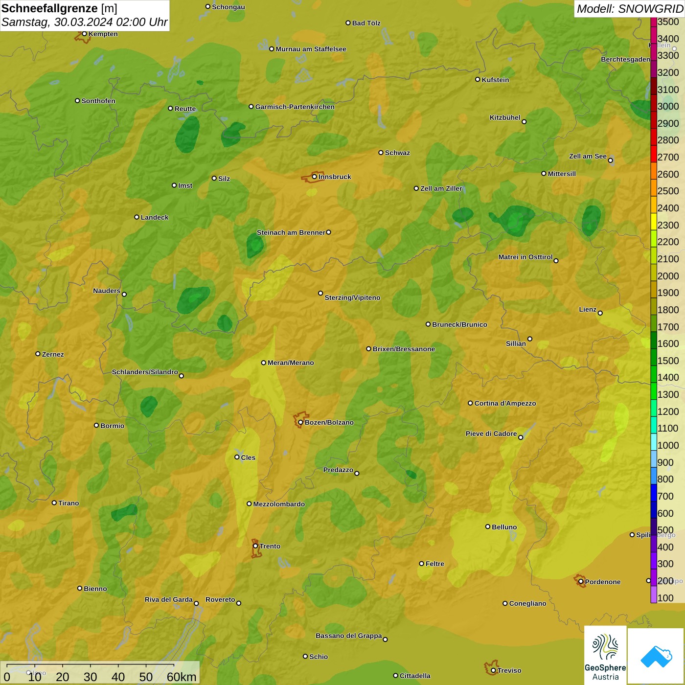
Task: Click the Matrei in Osttirol label
Action: (525, 257)
